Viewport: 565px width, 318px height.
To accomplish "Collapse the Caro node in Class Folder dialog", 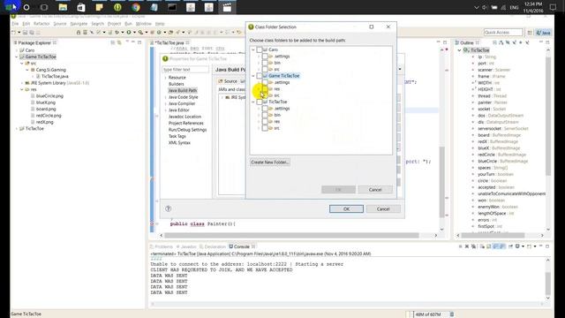I will 253,49.
